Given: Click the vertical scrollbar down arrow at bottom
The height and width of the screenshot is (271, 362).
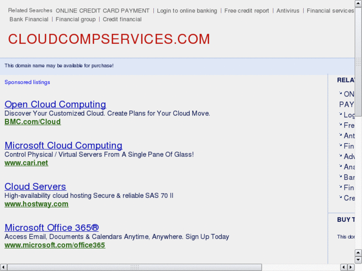Looking at the screenshot, I should click(359, 260).
